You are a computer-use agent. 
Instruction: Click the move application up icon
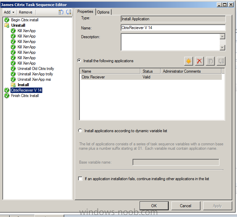coord(210,61)
